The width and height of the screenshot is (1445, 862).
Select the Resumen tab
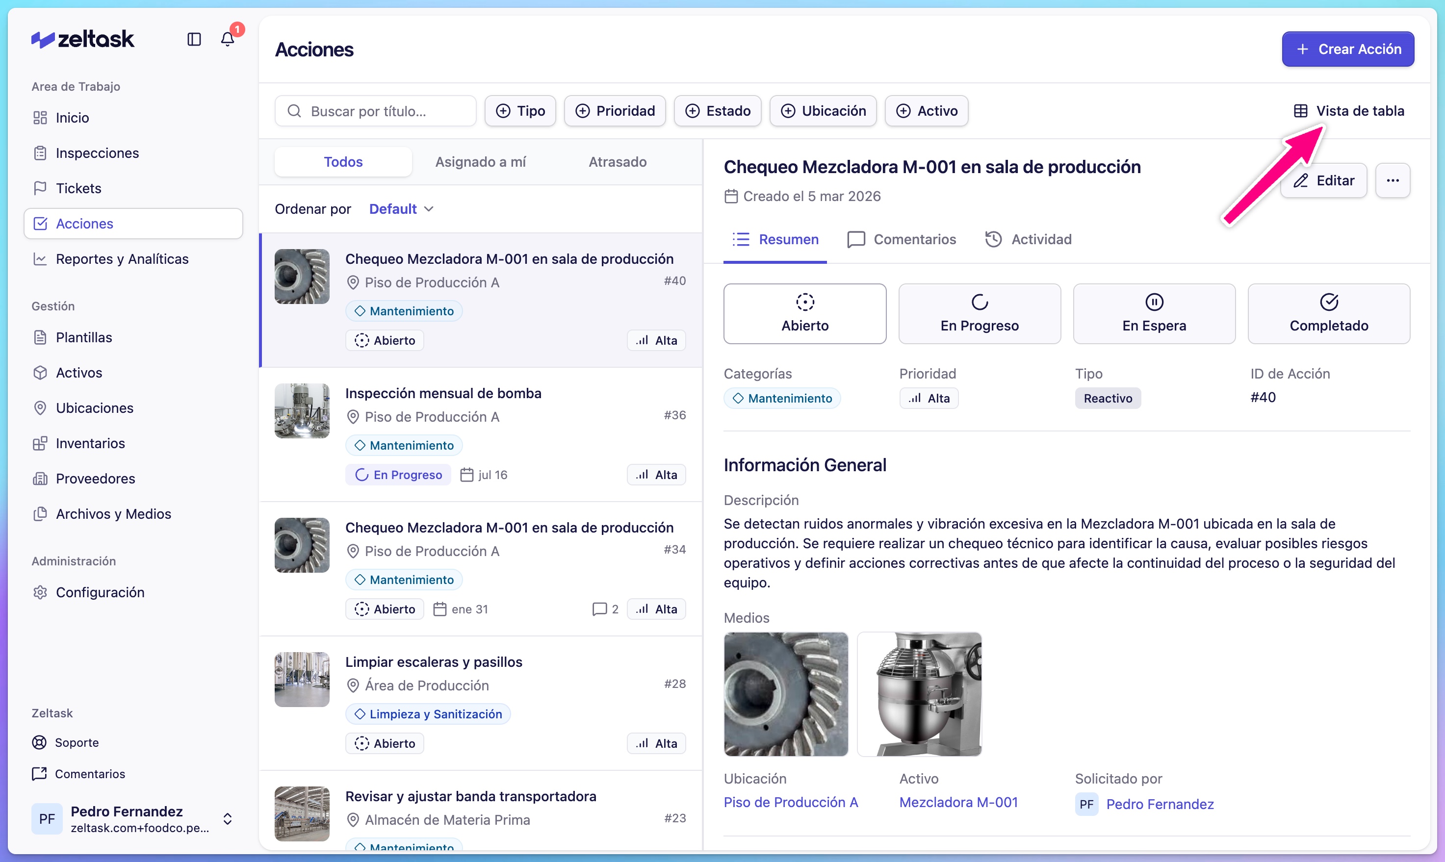click(x=775, y=239)
